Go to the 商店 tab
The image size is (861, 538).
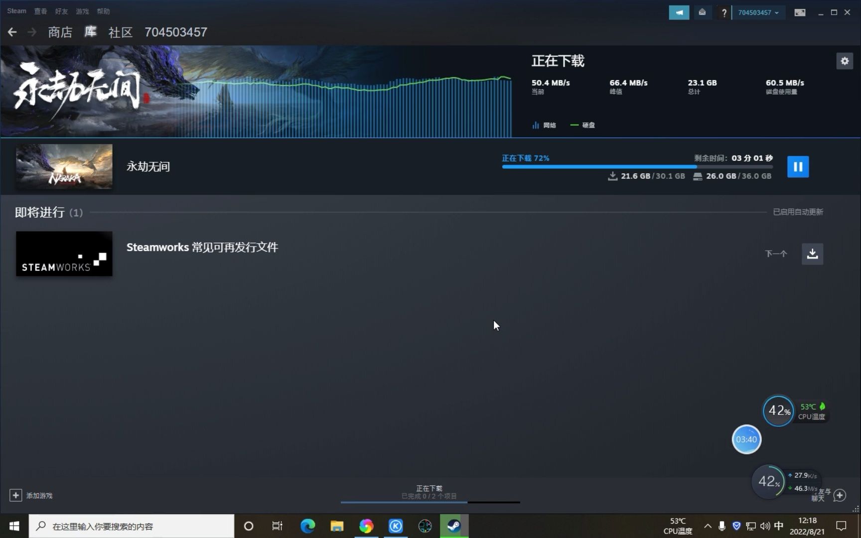[x=60, y=32]
